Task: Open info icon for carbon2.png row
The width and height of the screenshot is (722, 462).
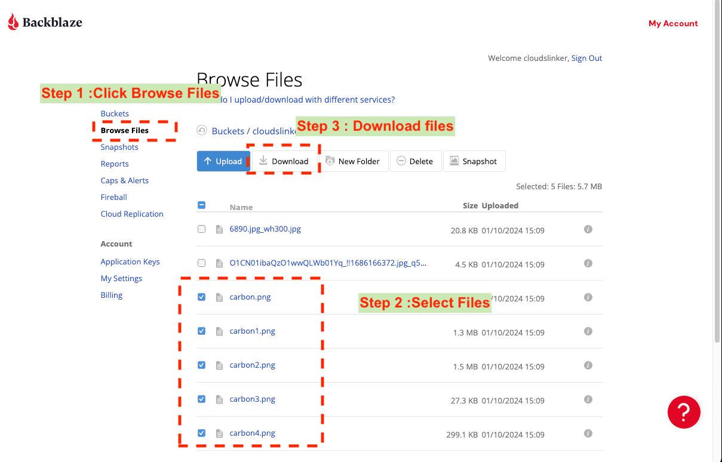Action: 588,365
